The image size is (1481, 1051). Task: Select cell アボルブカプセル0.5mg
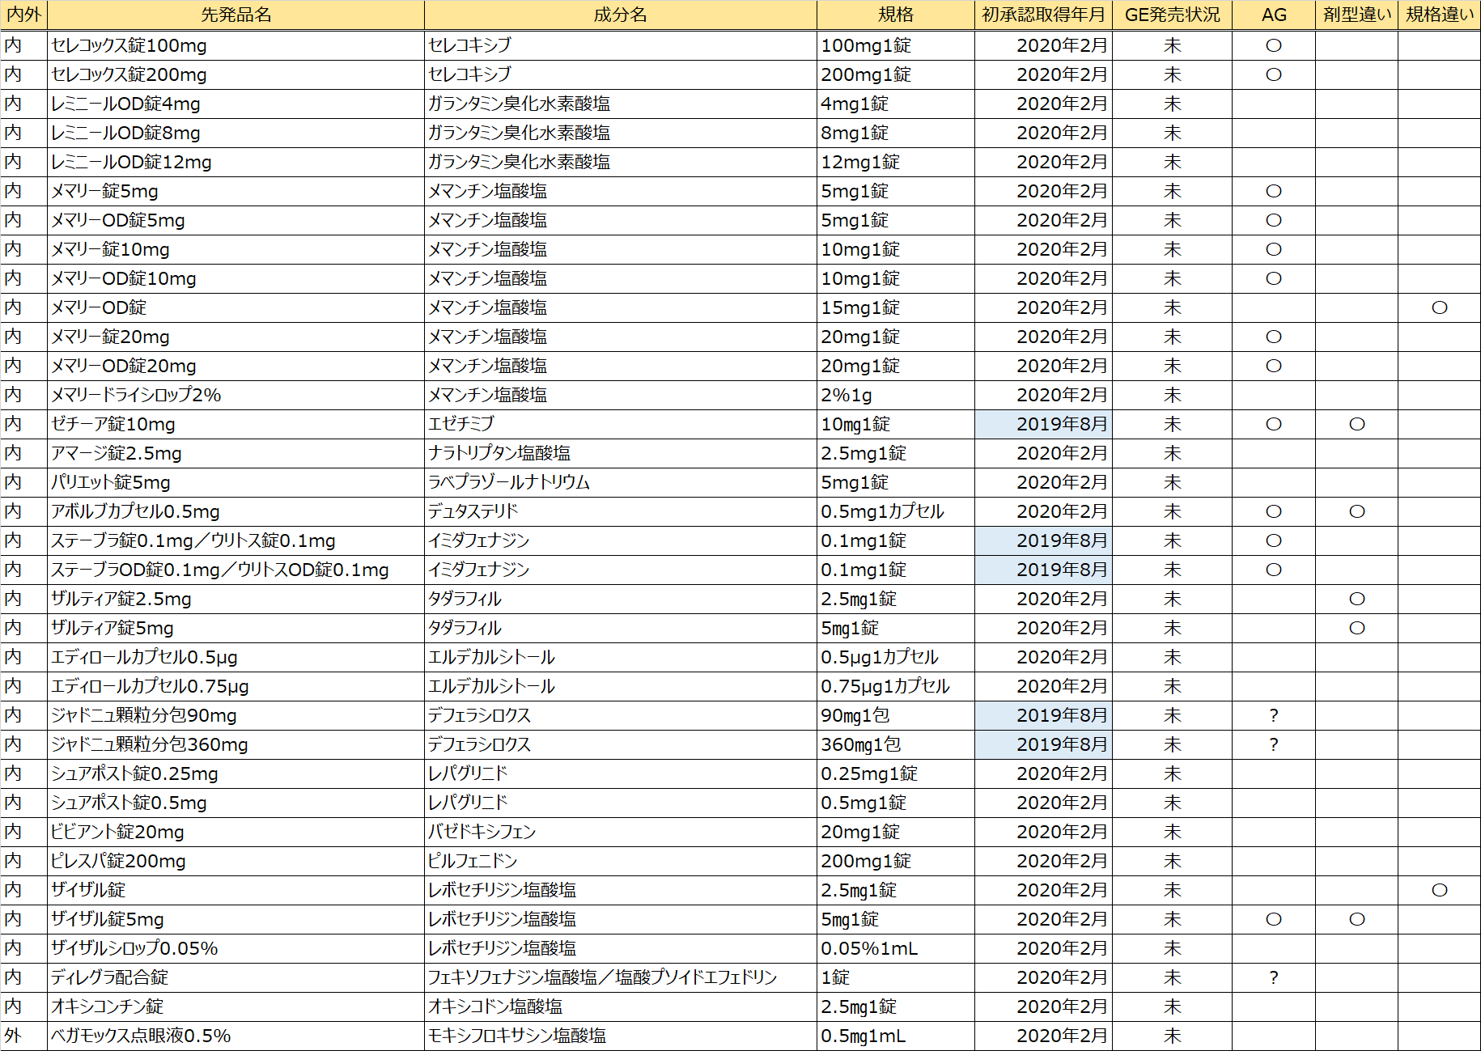tap(236, 511)
